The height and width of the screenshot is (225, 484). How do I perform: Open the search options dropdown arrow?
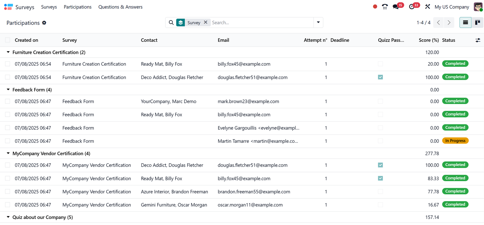318,22
